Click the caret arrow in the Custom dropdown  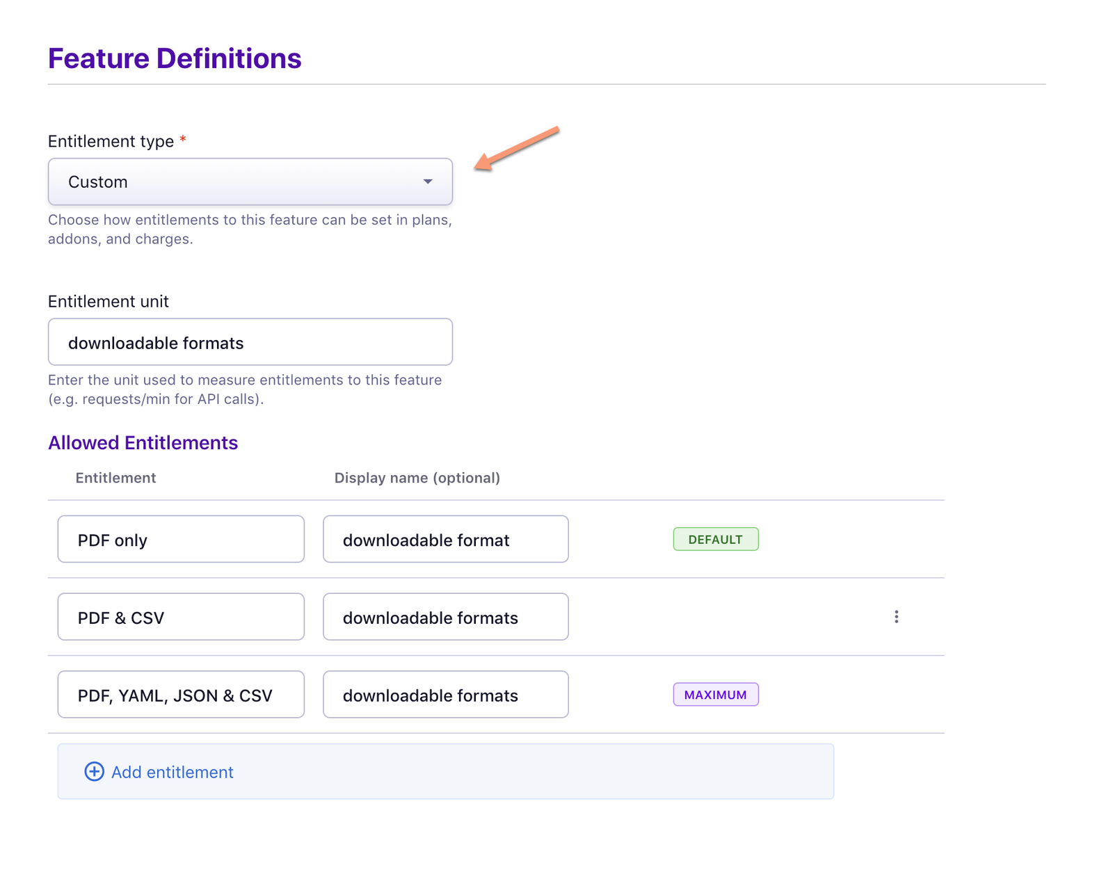[x=428, y=182]
